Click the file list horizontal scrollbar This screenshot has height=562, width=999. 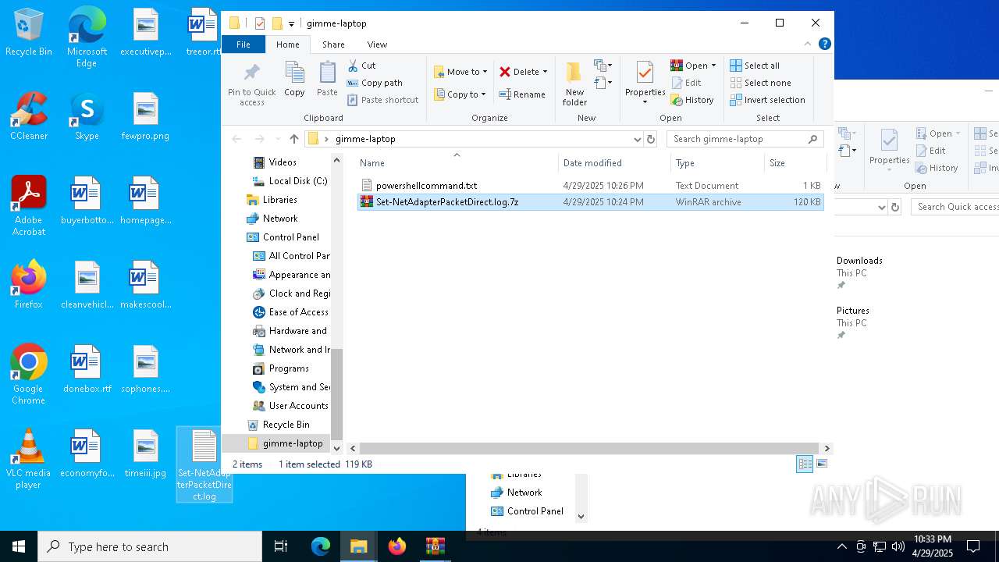(590, 448)
